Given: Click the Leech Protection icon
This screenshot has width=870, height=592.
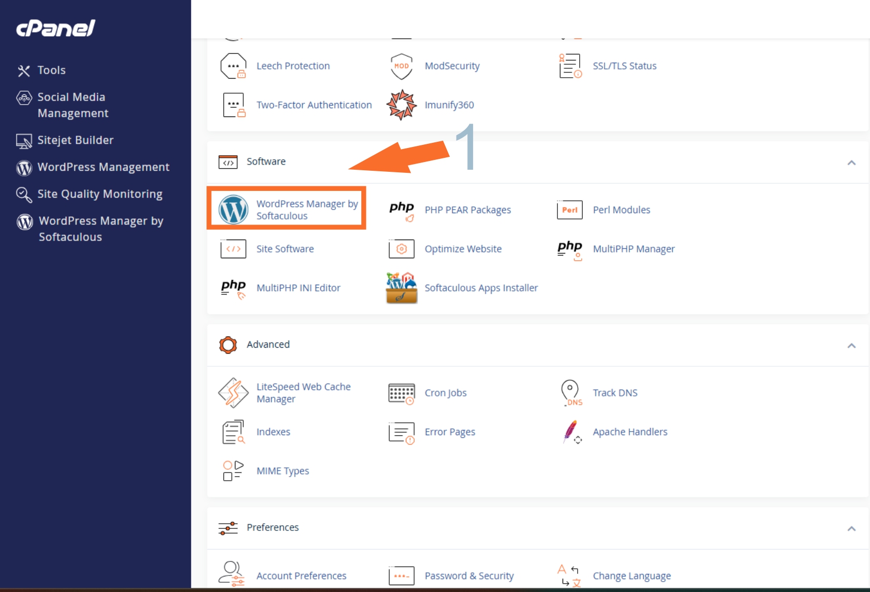Looking at the screenshot, I should (233, 66).
